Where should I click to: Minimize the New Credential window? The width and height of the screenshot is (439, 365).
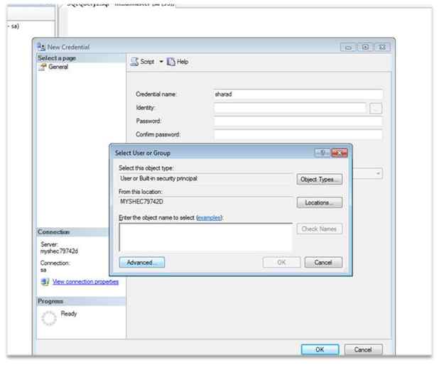pos(348,48)
